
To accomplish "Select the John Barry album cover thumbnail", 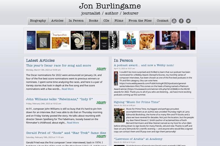I will [x=92, y=40].
